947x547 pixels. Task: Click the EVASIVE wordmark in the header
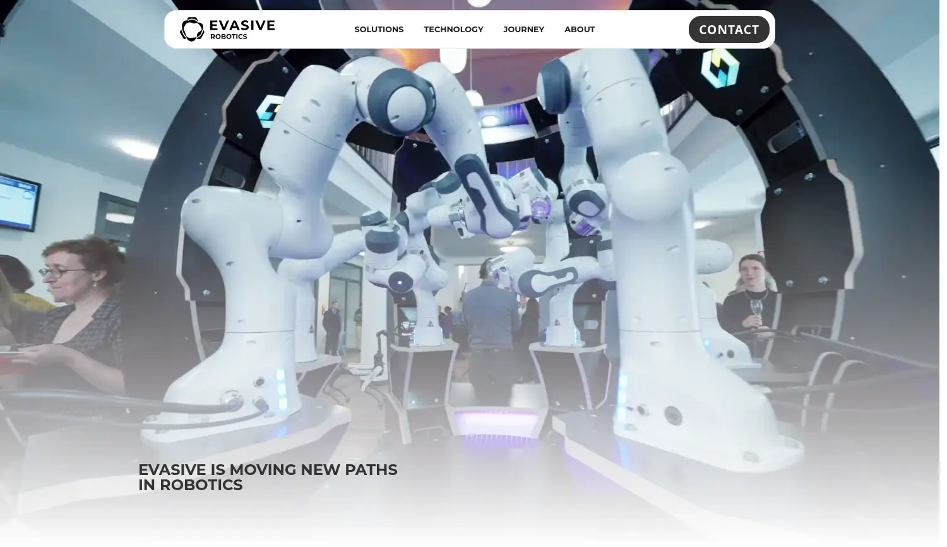pos(242,25)
